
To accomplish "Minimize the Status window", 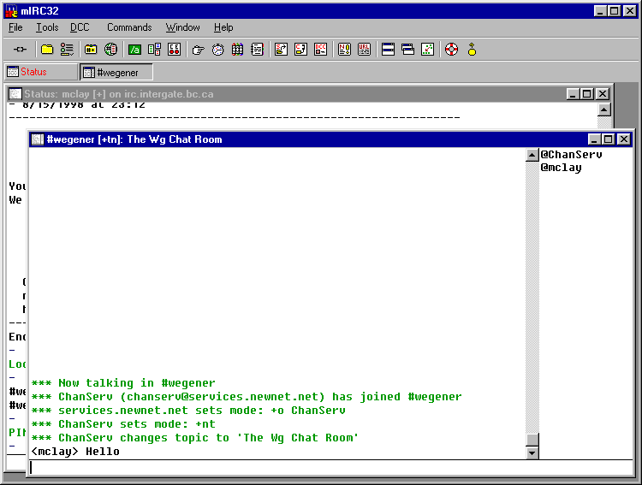I will (573, 94).
